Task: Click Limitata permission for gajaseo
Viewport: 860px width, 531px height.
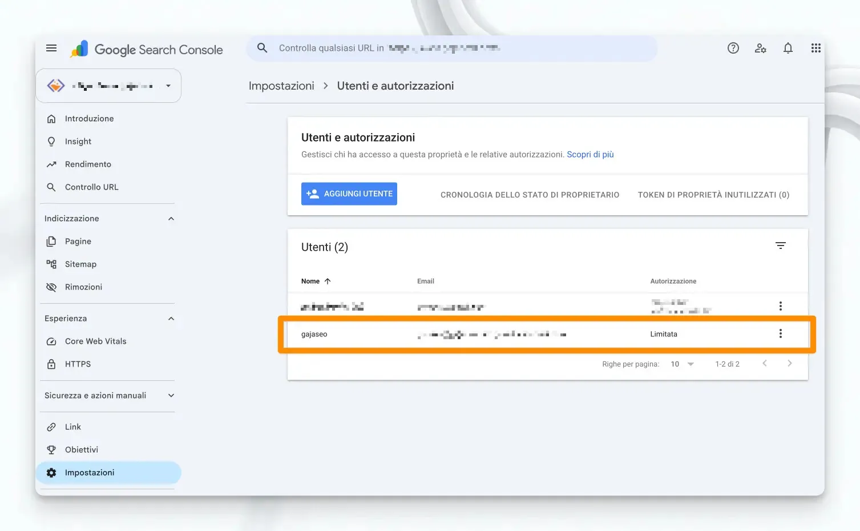Action: [664, 335]
